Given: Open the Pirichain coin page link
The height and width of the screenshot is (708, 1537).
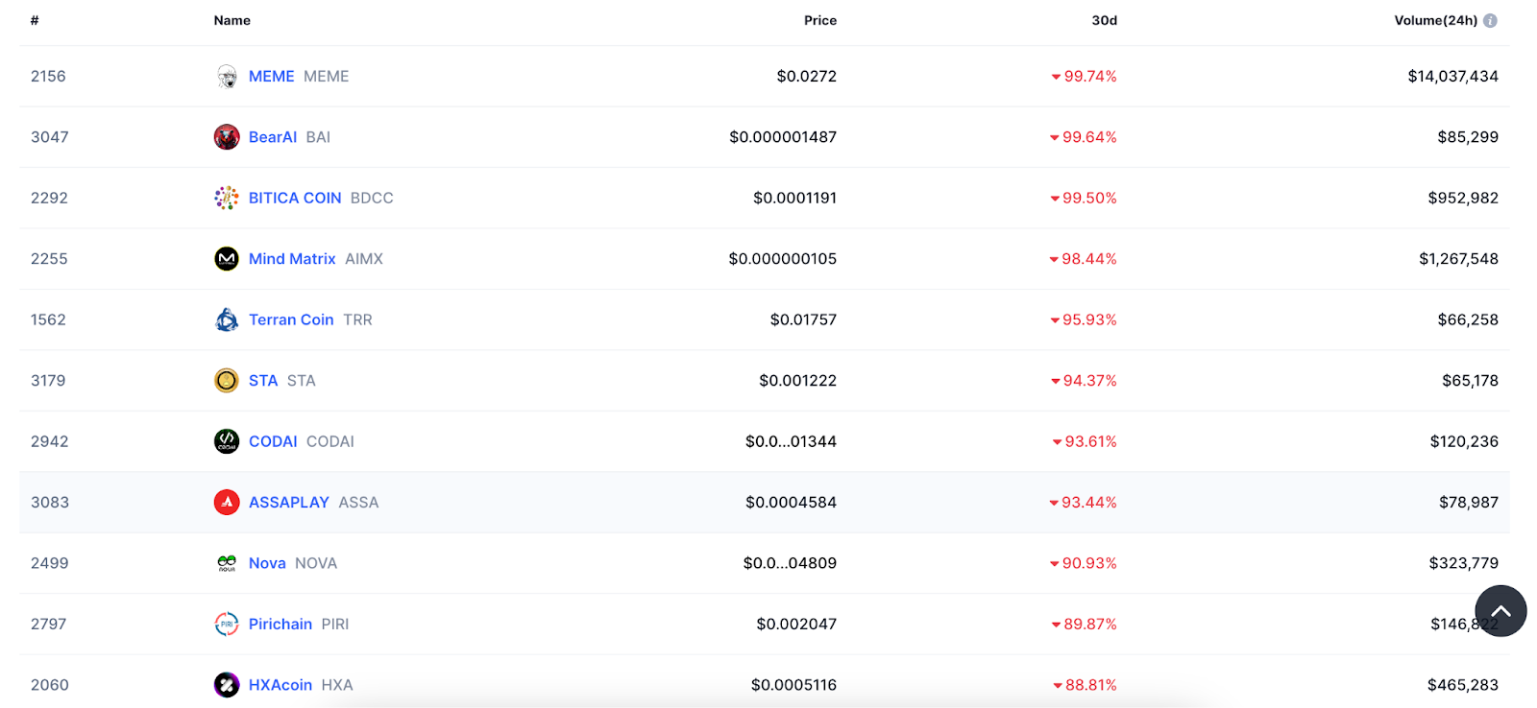Looking at the screenshot, I should pos(281,624).
